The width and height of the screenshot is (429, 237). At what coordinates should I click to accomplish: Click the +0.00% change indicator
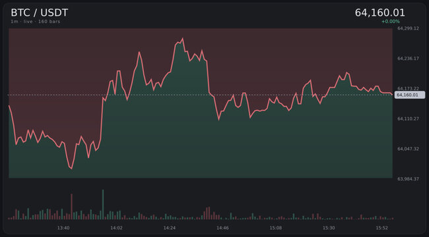(391, 22)
